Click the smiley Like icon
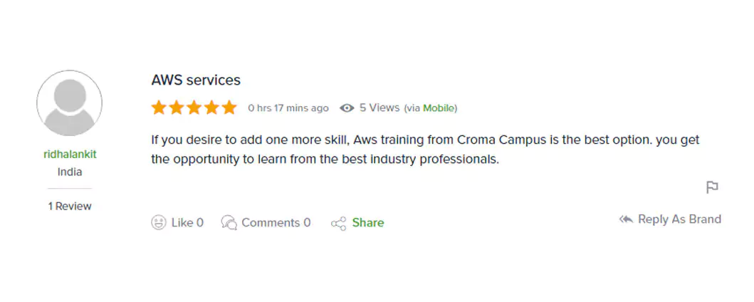 [x=159, y=222]
